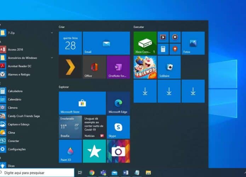Image resolution: width=246 pixels, height=177 pixels.
Task: Expand Acessórios do Windows chevron
Action: 52,58
